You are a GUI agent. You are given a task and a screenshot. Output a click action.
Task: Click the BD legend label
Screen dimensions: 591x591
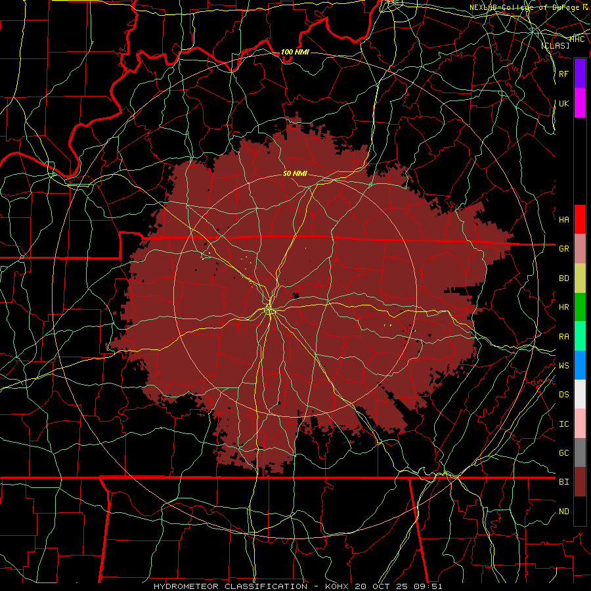(563, 278)
